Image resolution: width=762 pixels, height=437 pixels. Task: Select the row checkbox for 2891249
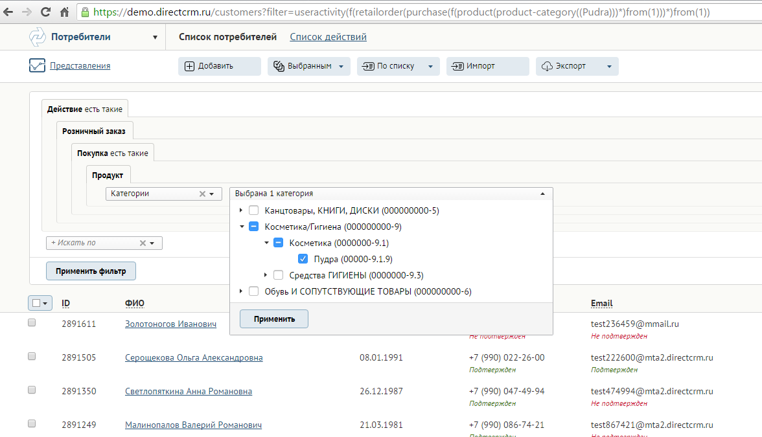pyautogui.click(x=32, y=423)
